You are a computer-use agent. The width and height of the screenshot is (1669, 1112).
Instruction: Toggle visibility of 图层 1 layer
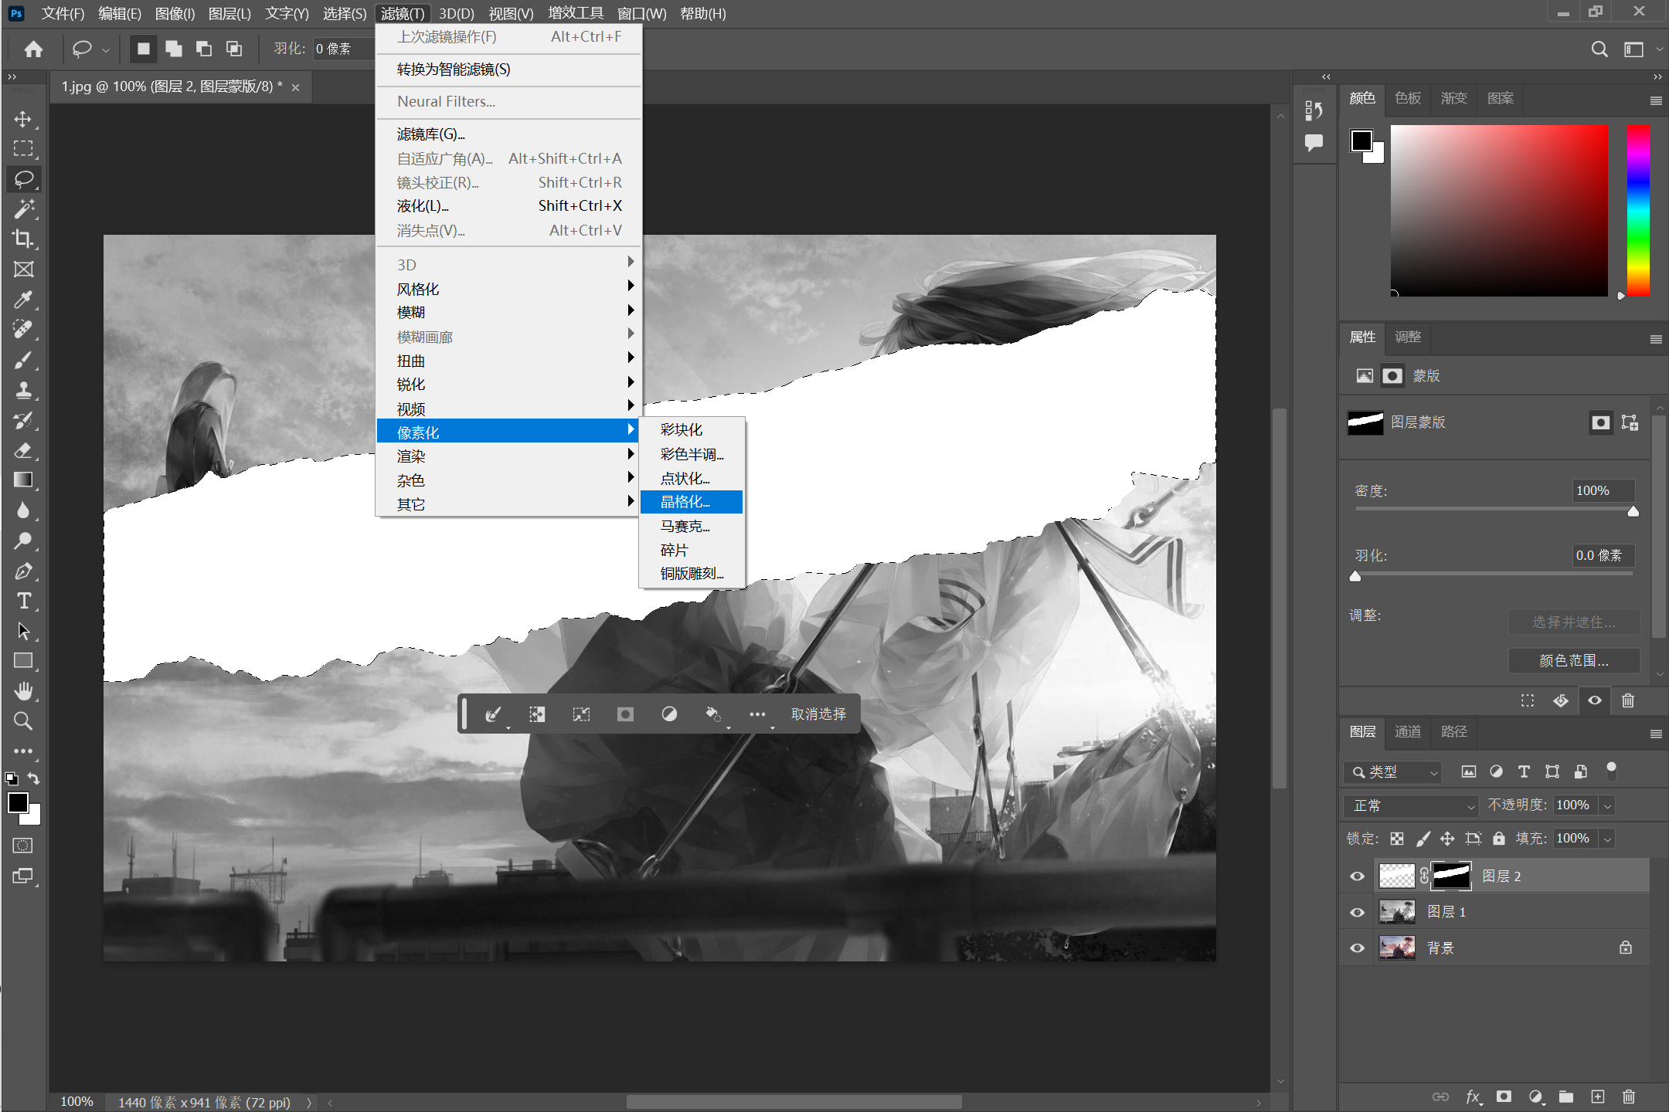pyautogui.click(x=1357, y=912)
